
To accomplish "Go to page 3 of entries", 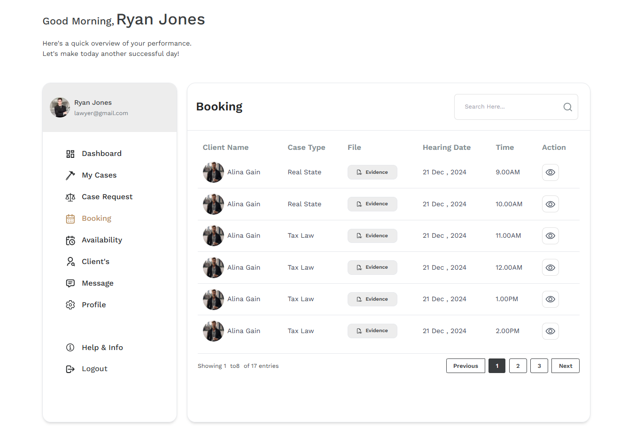I will point(539,366).
